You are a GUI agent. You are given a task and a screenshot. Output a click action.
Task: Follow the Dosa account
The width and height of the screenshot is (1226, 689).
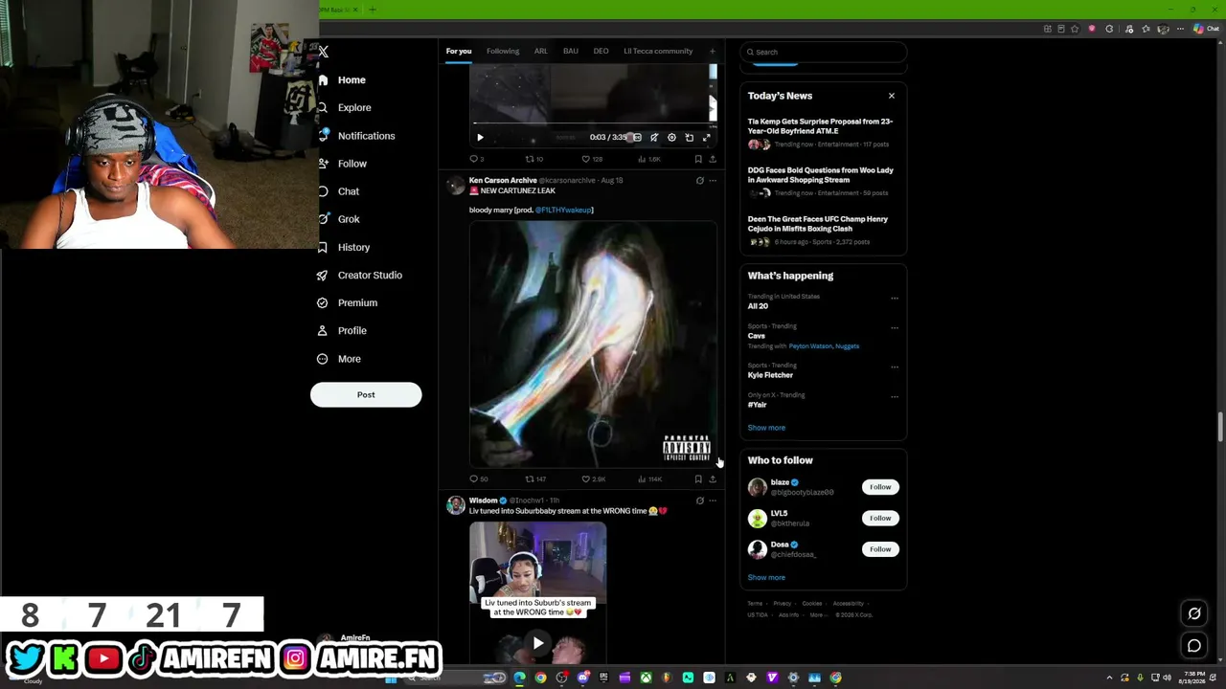880,549
